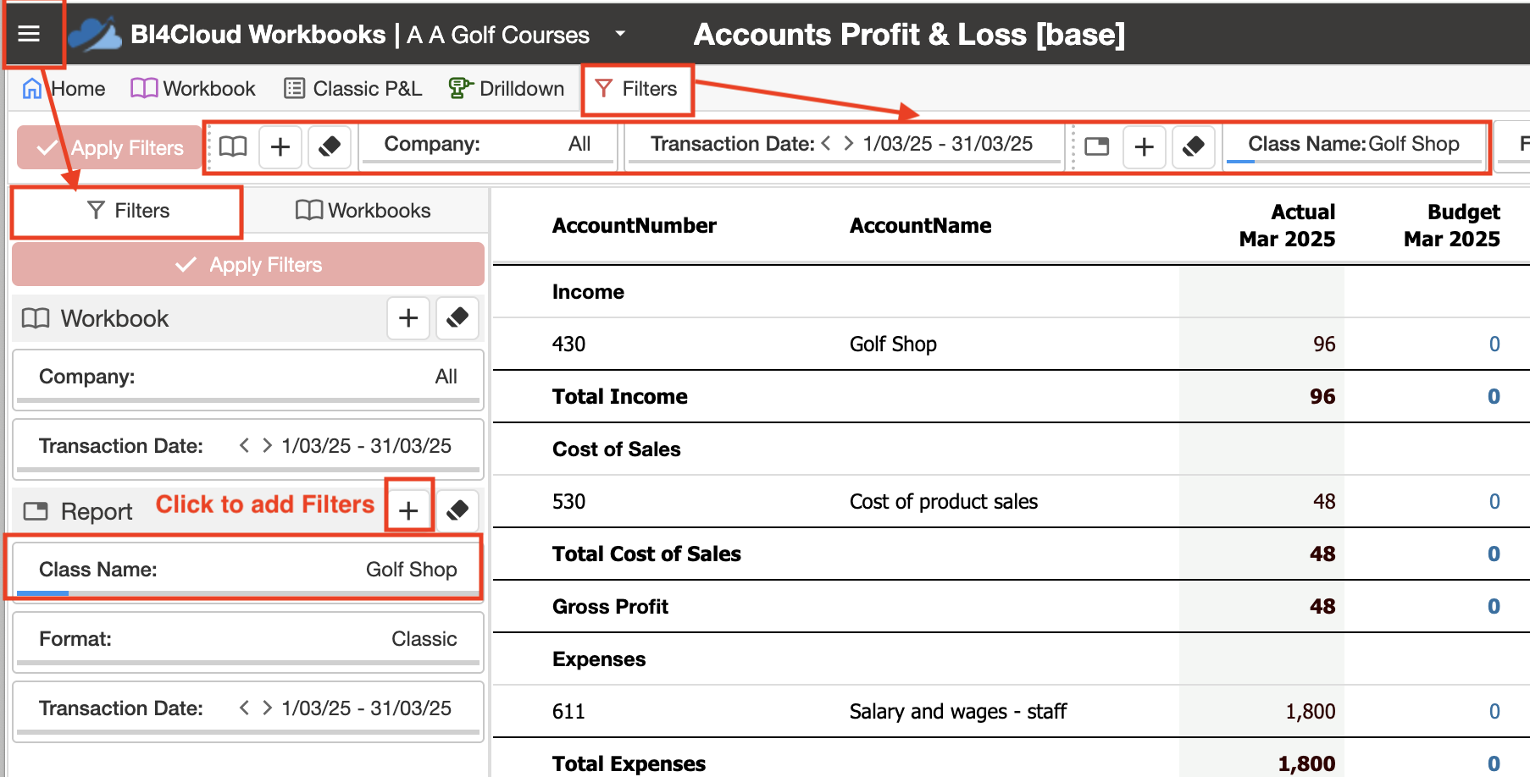1530x777 pixels.
Task: Add filter to Report section
Action: pyautogui.click(x=408, y=510)
